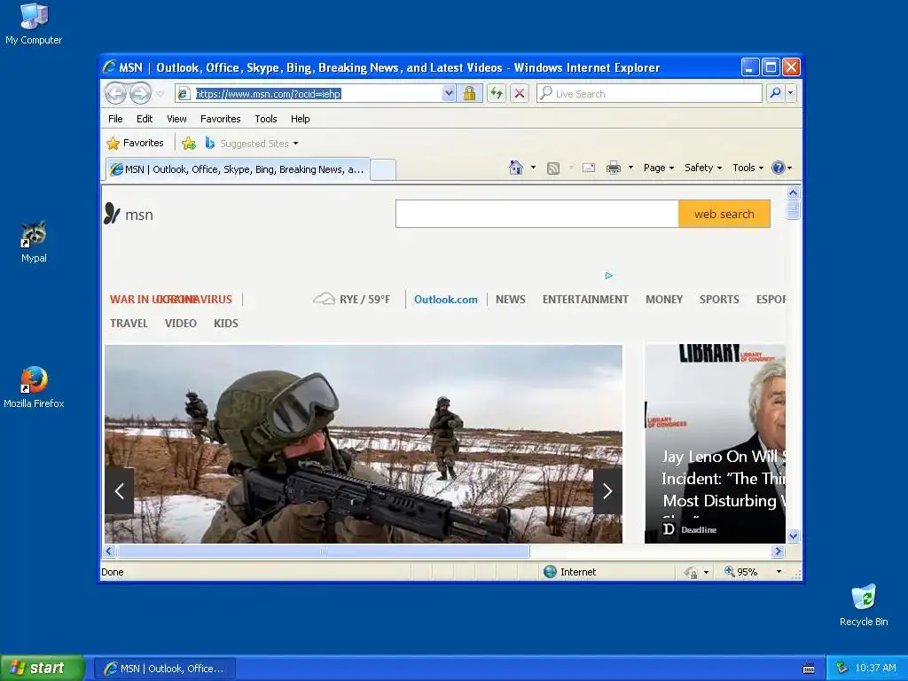Add page to Favorites bar icon
The image size is (908, 681).
point(189,143)
